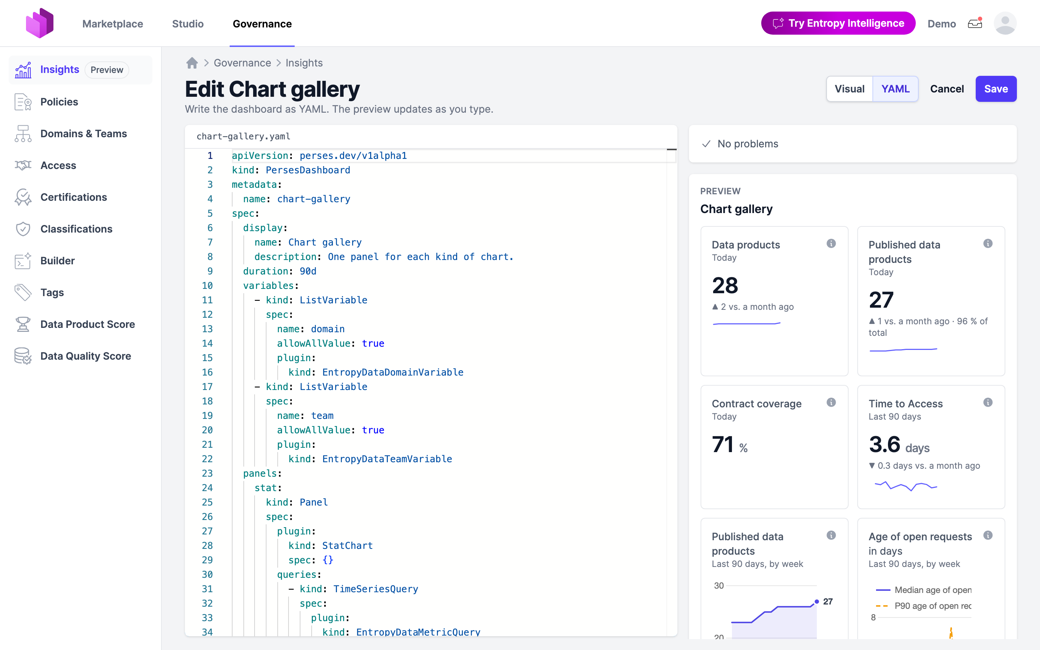The width and height of the screenshot is (1040, 650).
Task: Click info icon on Data products card
Action: [x=831, y=244]
